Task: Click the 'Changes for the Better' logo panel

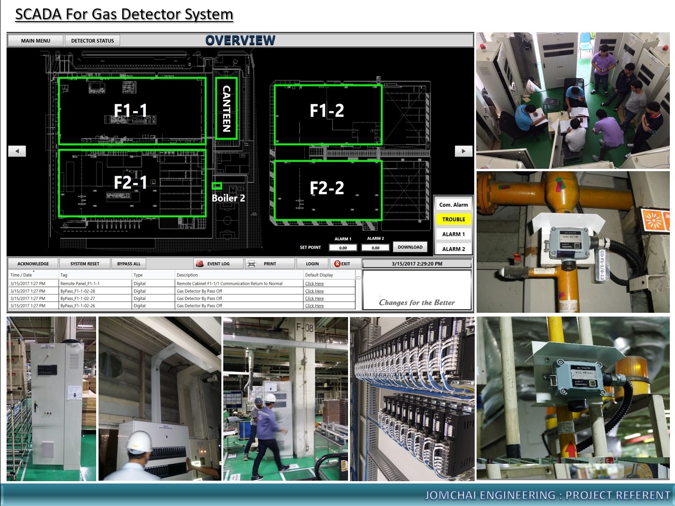Action: [417, 290]
